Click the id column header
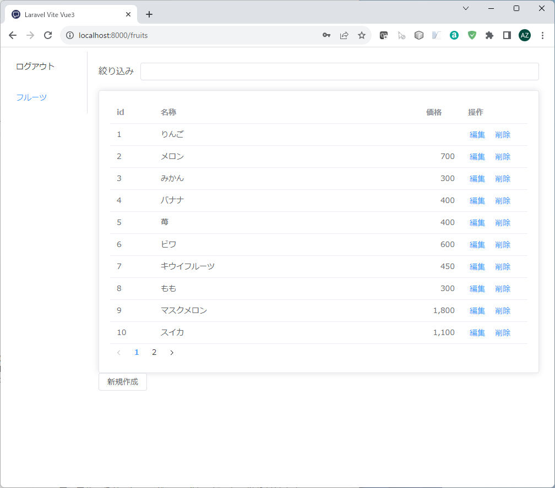 pos(121,112)
